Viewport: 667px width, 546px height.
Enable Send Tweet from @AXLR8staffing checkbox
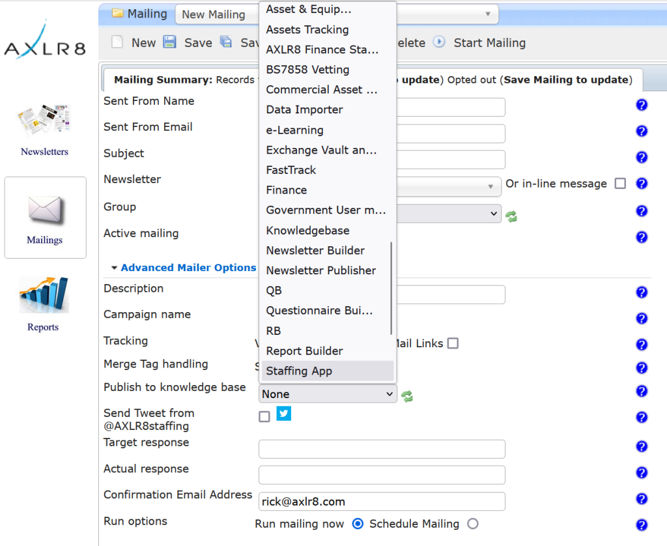coord(264,416)
